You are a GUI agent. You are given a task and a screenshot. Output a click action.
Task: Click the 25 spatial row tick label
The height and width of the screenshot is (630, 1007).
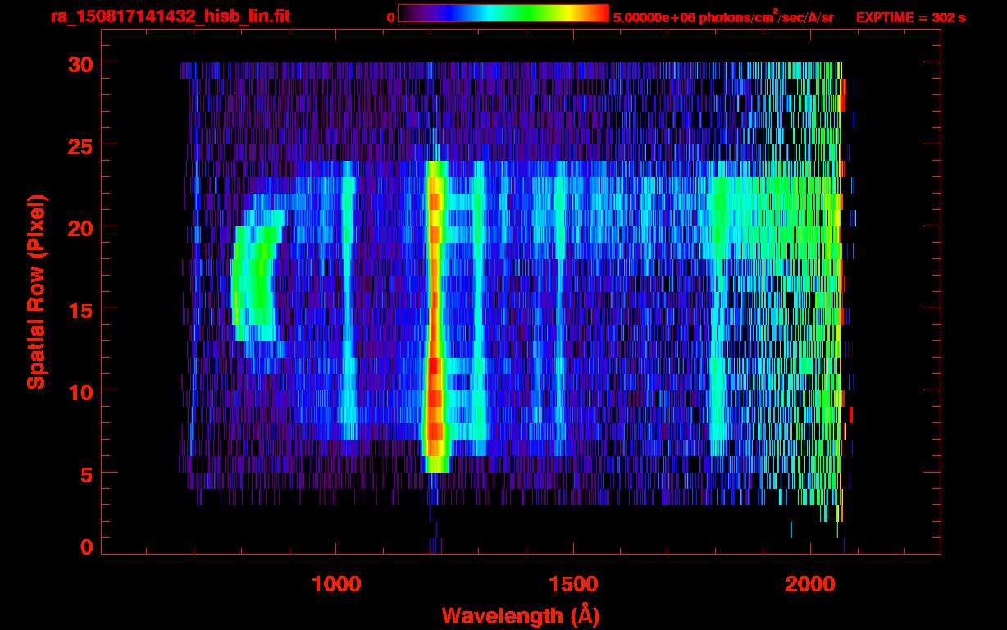[81, 145]
